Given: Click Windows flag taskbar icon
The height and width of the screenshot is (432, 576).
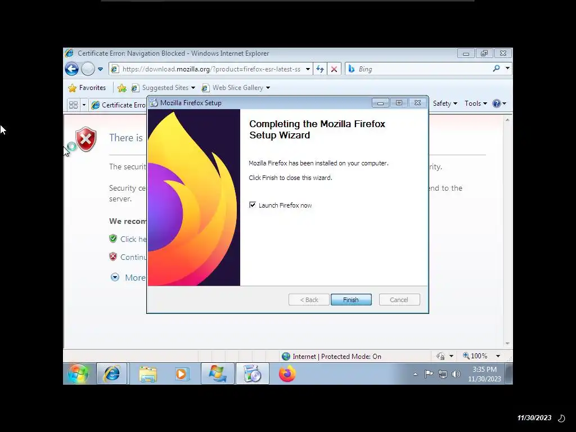Looking at the screenshot, I should [217, 374].
